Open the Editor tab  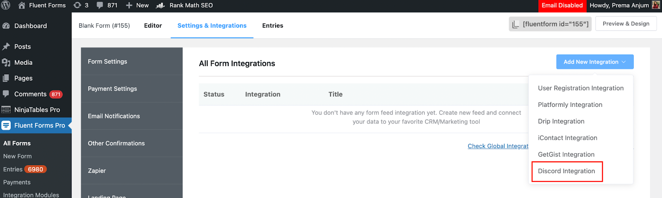tap(153, 26)
